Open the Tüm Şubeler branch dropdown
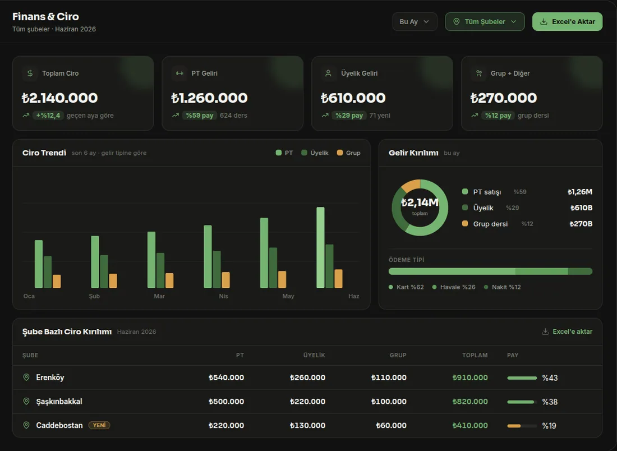The height and width of the screenshot is (451, 617). point(485,22)
